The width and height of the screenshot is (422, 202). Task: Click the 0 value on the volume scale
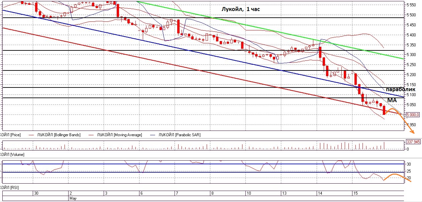tap(407, 149)
